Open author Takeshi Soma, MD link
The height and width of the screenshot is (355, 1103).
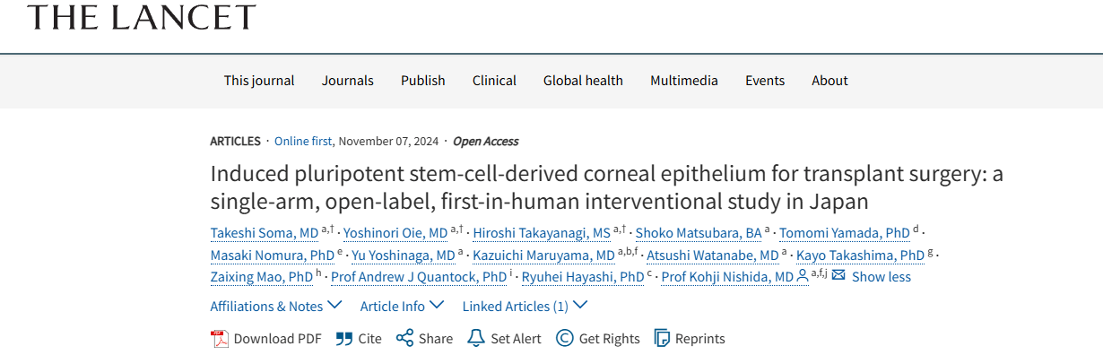click(265, 233)
